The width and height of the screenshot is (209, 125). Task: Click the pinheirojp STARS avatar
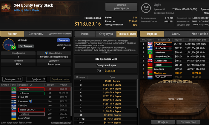tap(9, 44)
